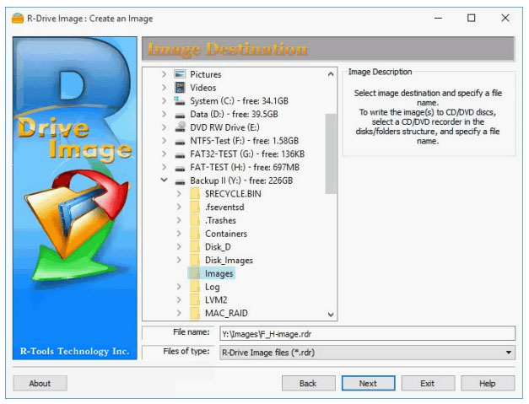Expand the System (C:) node
Viewport: 529px width, 404px height.
pos(164,100)
